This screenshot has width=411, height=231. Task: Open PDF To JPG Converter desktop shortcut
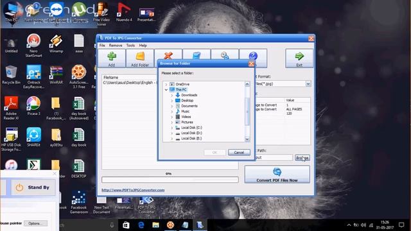click(146, 205)
